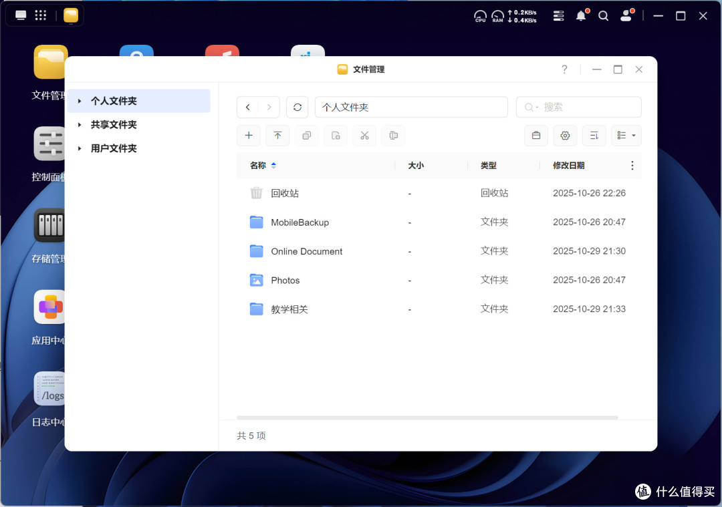Click the 共 5 项 status text

tap(251, 436)
